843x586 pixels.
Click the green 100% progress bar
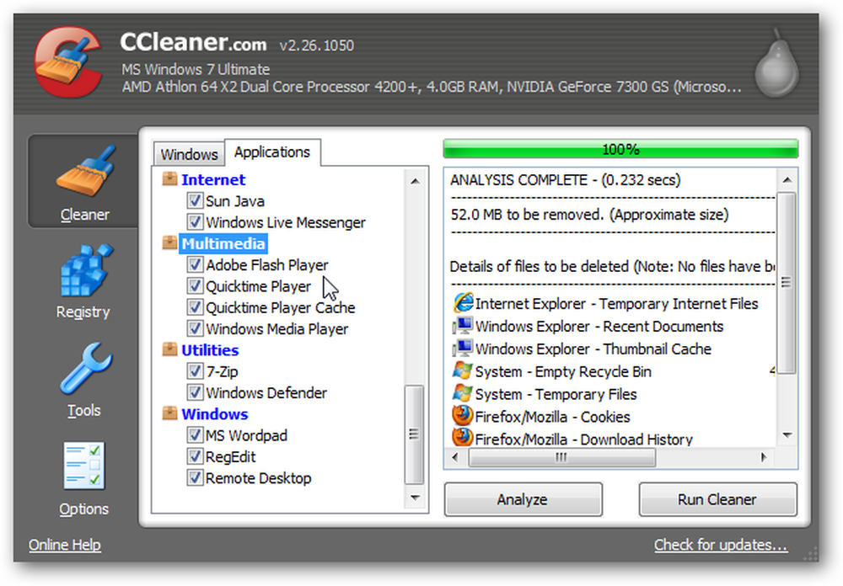(620, 149)
